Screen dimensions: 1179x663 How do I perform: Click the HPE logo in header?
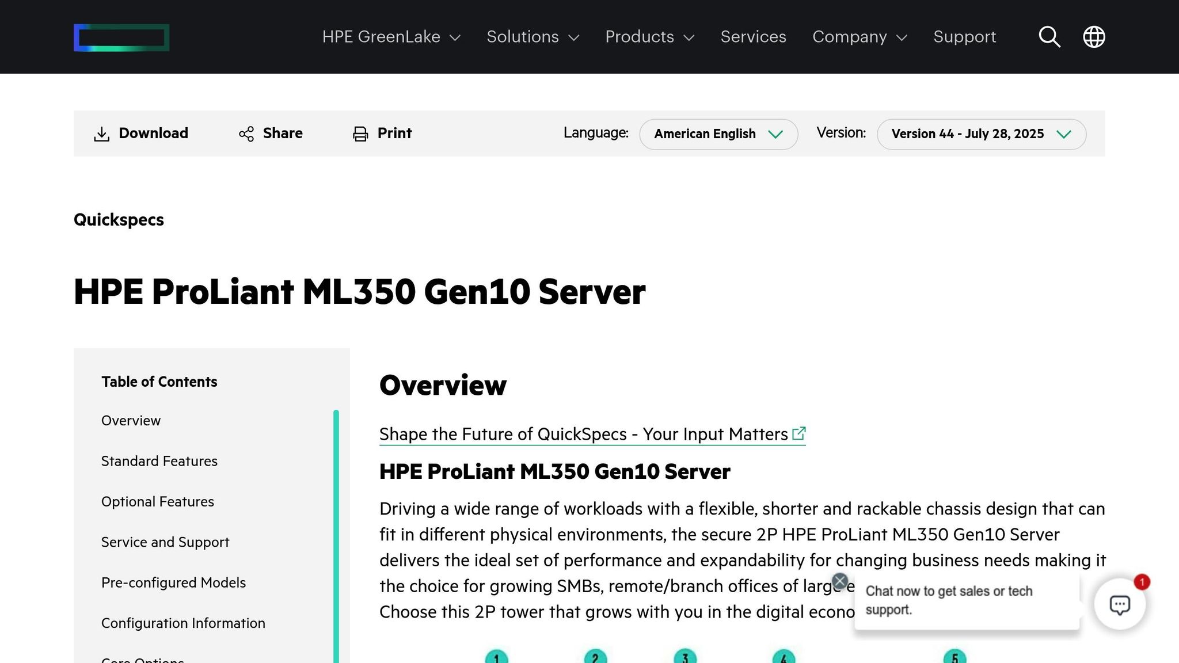(121, 37)
